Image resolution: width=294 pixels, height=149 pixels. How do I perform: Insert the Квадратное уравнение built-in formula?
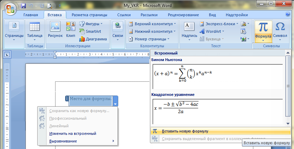(x=218, y=111)
